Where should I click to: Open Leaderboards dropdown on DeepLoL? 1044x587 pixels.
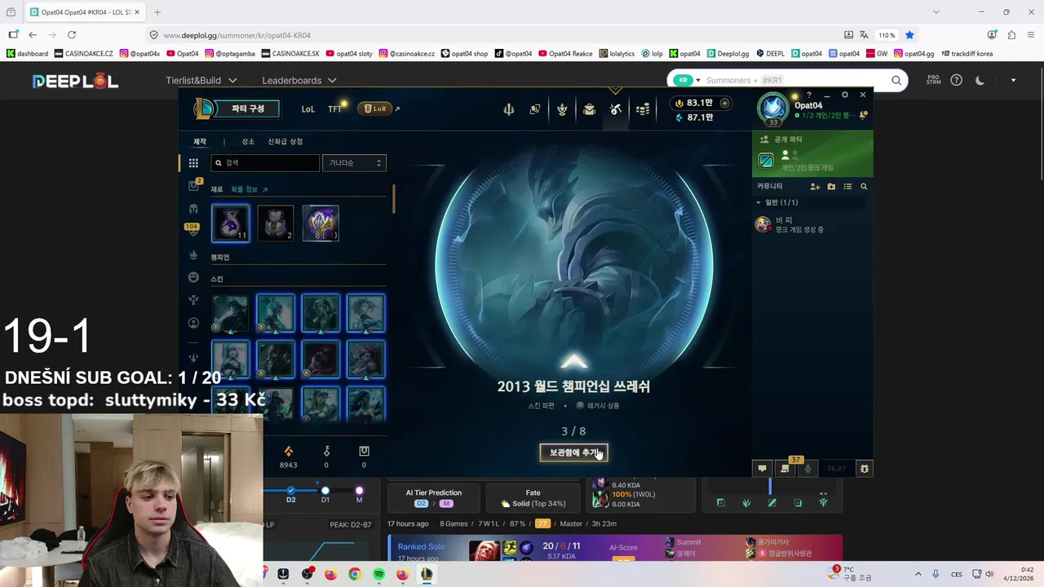(x=299, y=81)
